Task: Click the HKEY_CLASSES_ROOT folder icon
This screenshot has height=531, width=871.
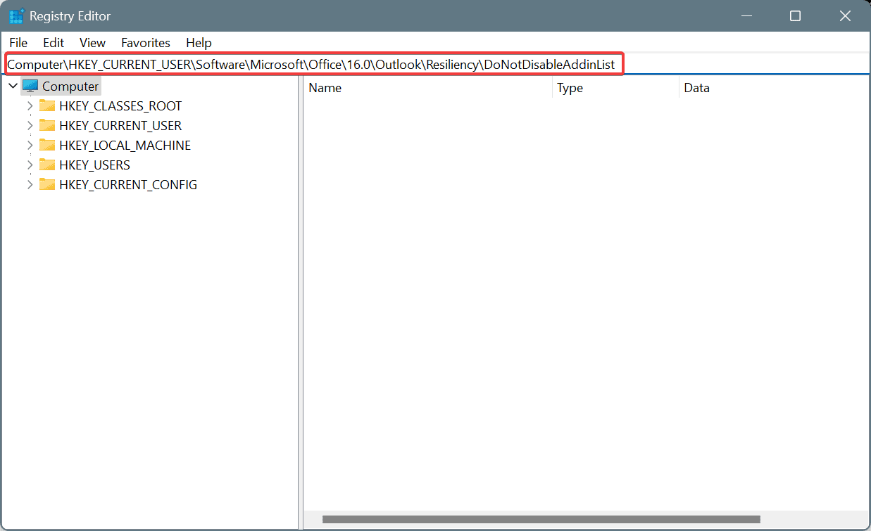Action: pos(47,106)
